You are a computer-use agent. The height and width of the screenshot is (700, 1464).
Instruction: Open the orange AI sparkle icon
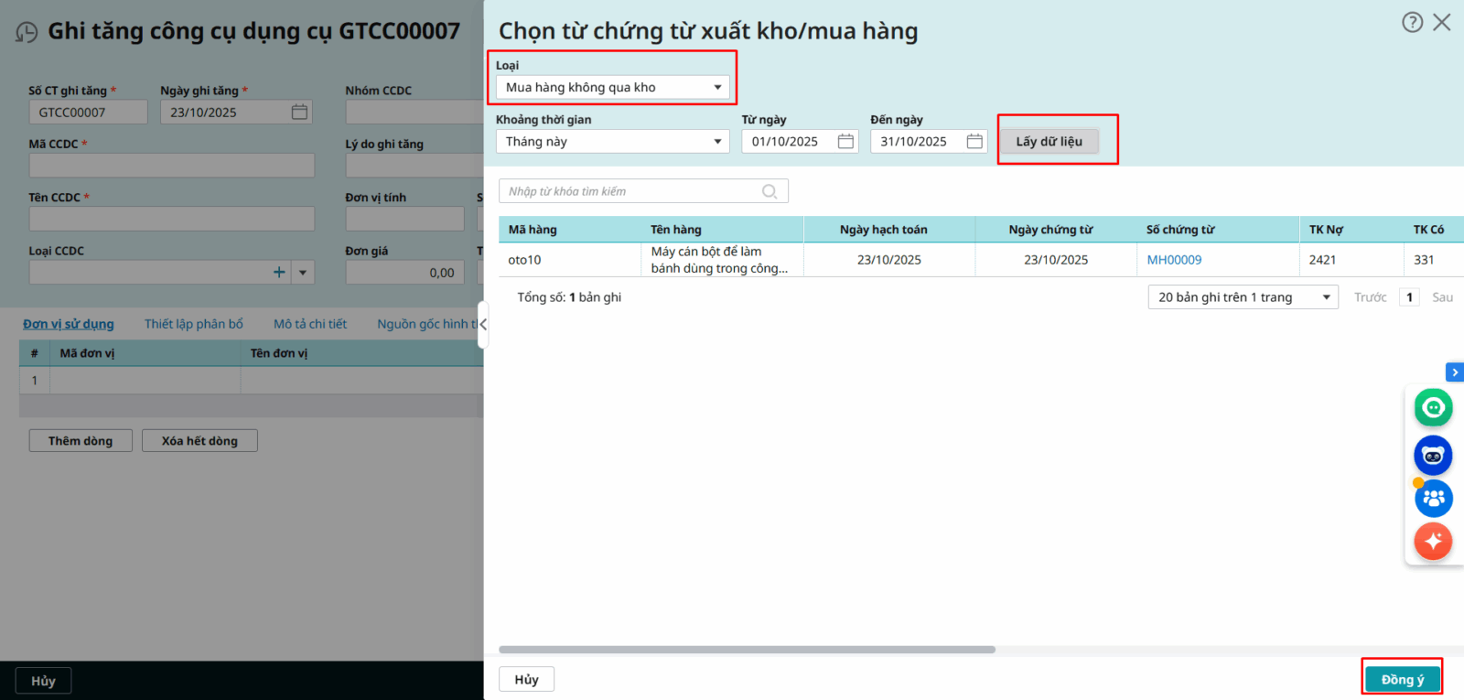click(1433, 541)
